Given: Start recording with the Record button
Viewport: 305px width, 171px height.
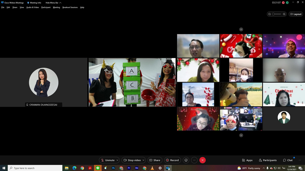Looking at the screenshot, I should (172, 160).
